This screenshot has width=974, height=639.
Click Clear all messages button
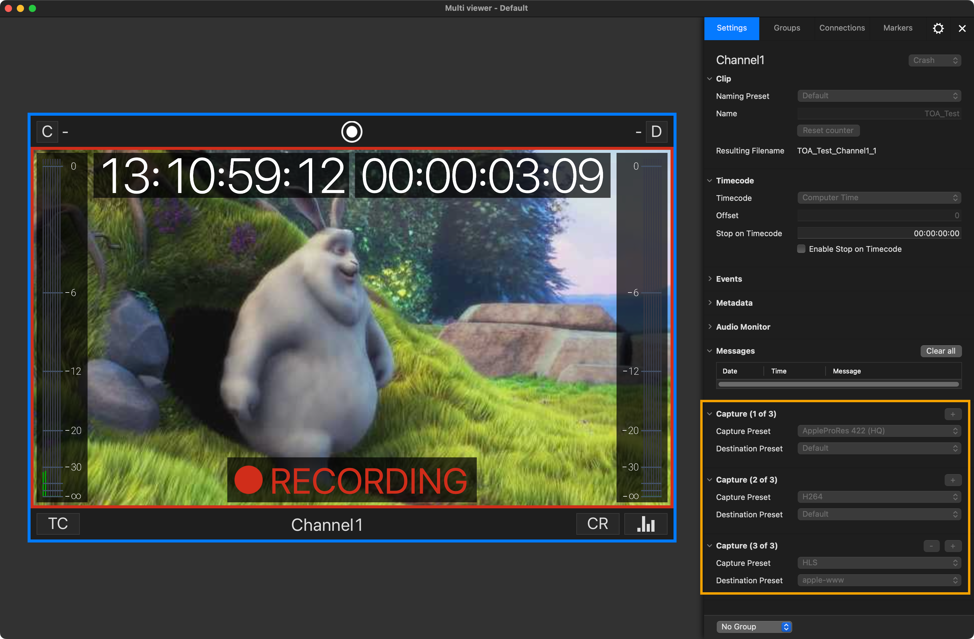click(940, 351)
